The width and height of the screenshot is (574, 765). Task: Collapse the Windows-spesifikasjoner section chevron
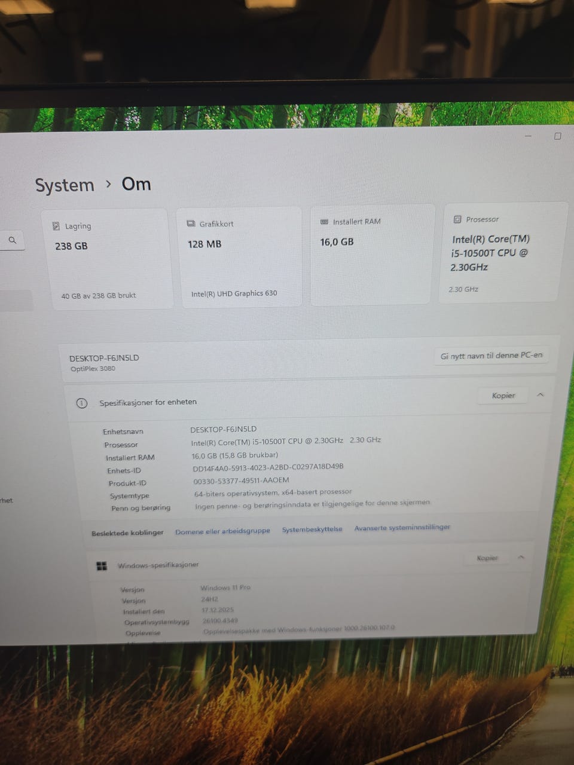tap(521, 557)
